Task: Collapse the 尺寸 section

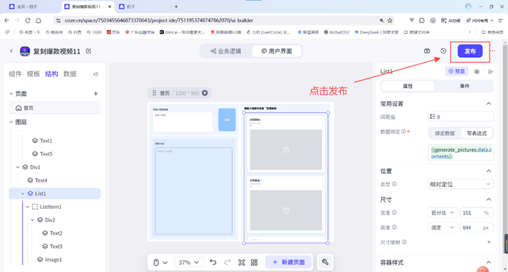Action: click(489, 199)
